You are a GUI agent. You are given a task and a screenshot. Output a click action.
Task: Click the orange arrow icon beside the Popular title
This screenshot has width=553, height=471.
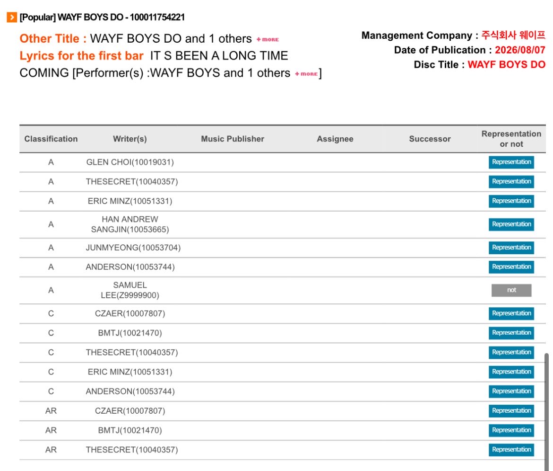12,17
